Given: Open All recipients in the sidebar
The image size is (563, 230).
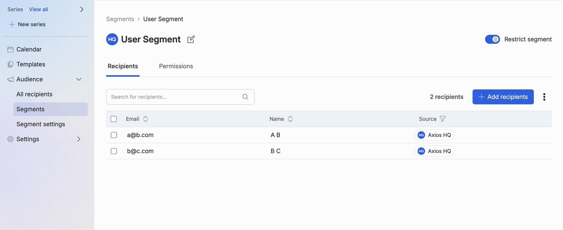Looking at the screenshot, I should pyautogui.click(x=34, y=94).
